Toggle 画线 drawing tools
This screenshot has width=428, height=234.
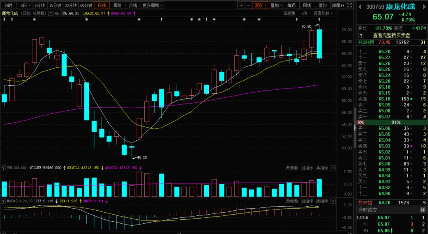(x=307, y=5)
